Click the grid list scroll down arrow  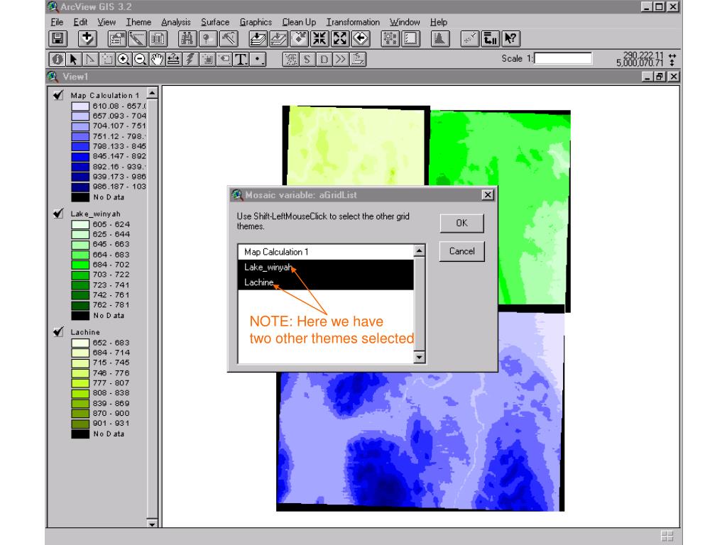coord(419,358)
